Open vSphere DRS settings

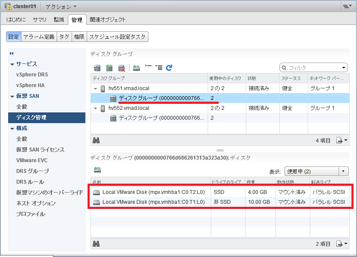[x=32, y=75]
